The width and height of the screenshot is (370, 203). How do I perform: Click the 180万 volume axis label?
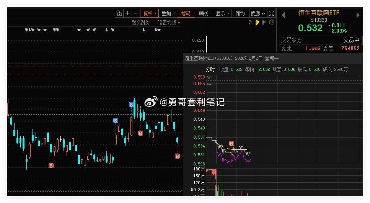[199, 169]
